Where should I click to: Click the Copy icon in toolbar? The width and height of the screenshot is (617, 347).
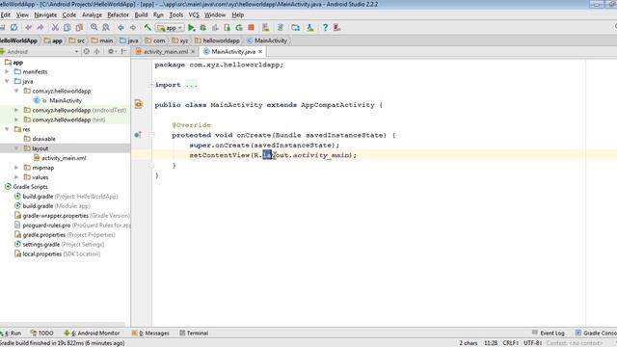click(67, 28)
